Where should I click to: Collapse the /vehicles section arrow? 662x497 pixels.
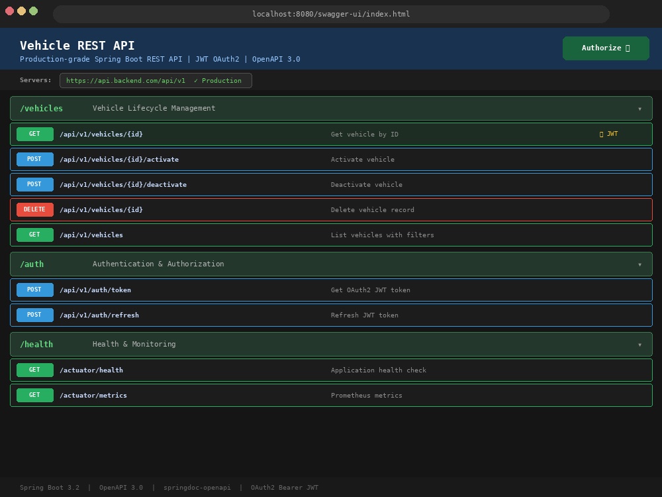click(x=639, y=109)
